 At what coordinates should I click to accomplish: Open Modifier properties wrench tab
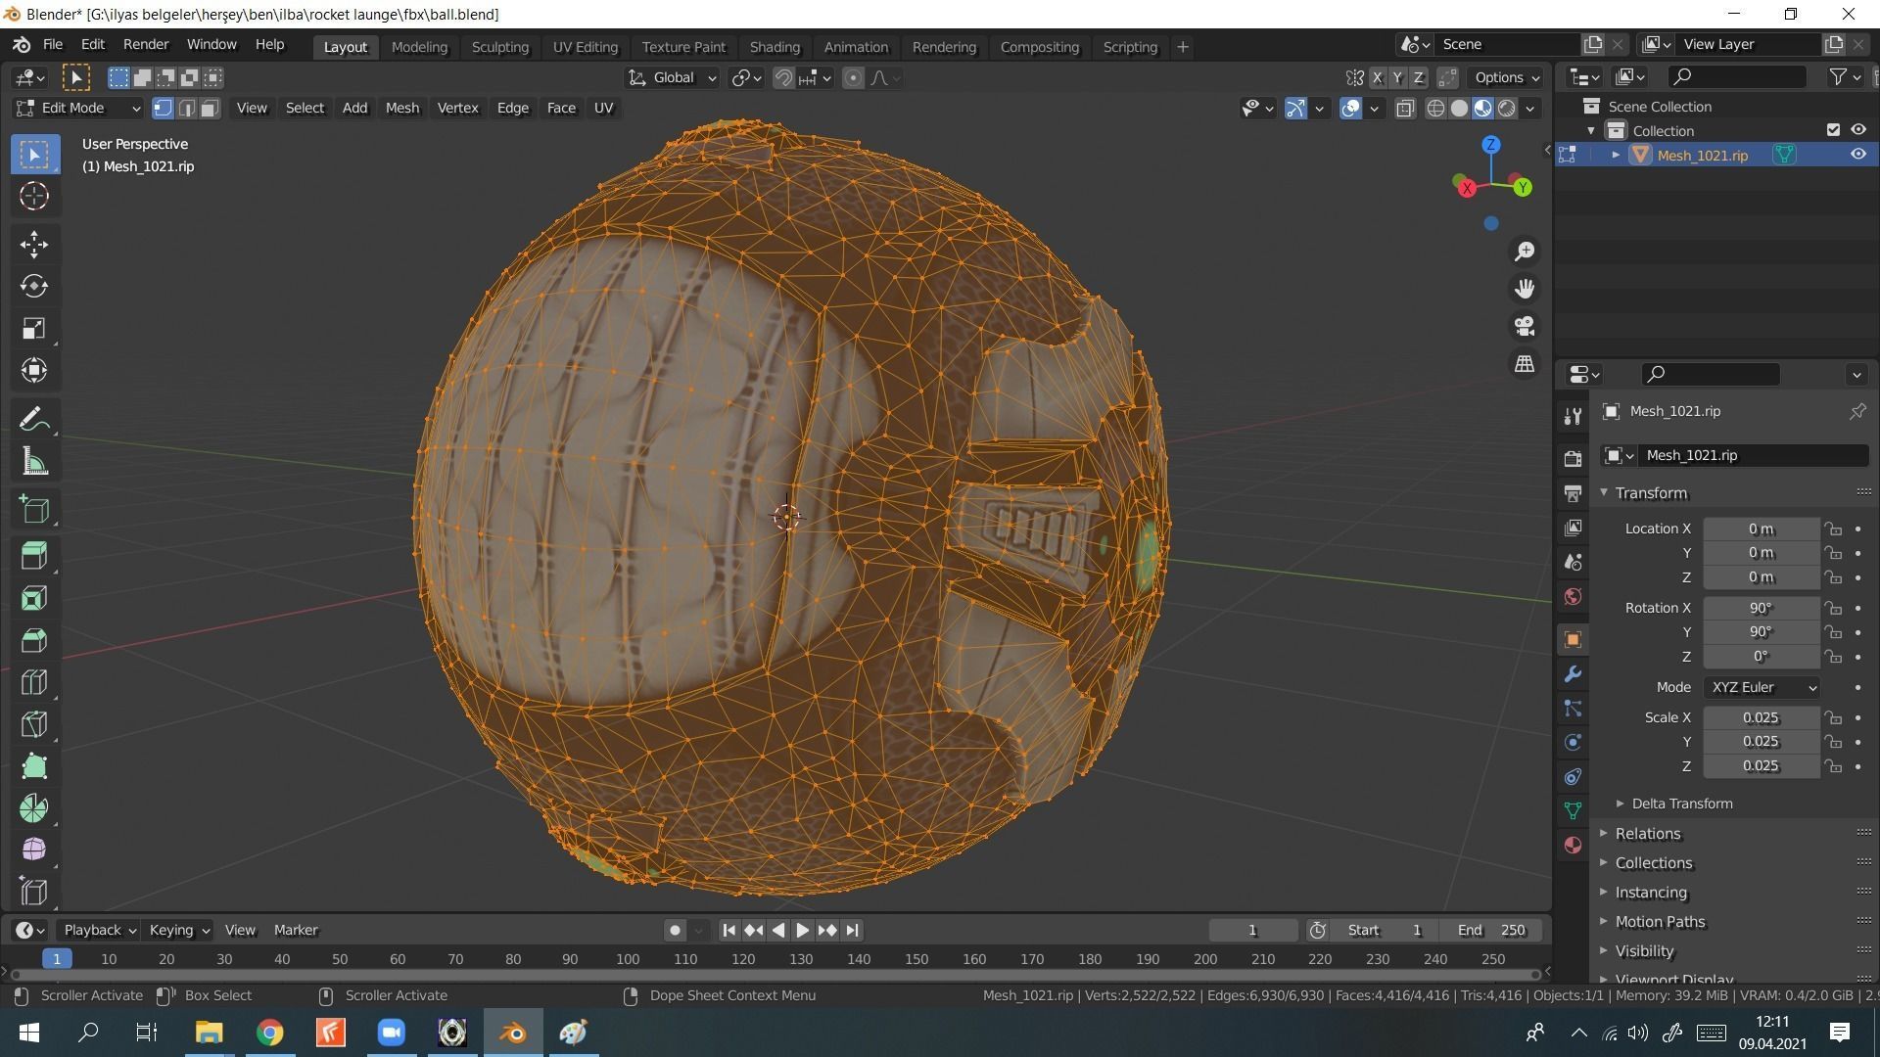tap(1573, 674)
